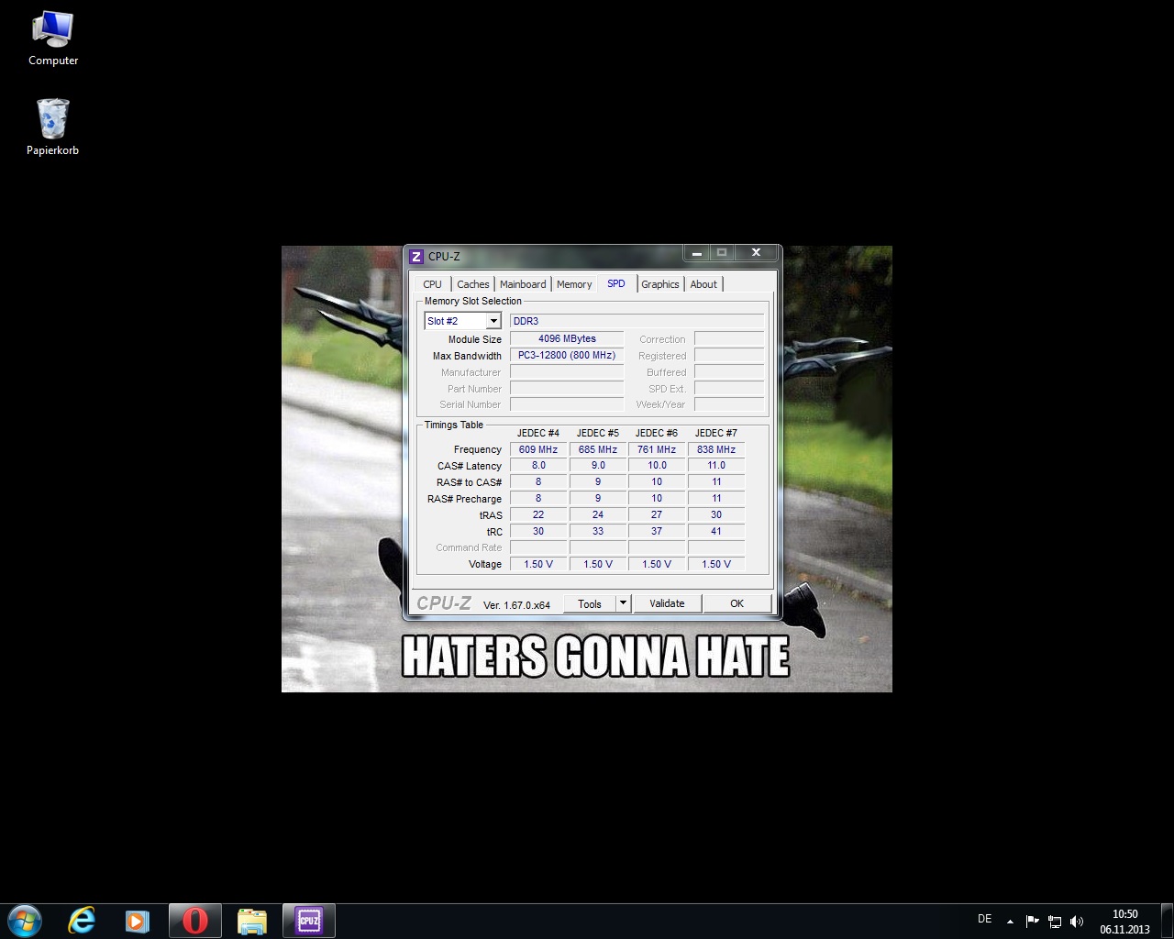1174x939 pixels.
Task: Click the DDR3 memory type field
Action: 637,321
